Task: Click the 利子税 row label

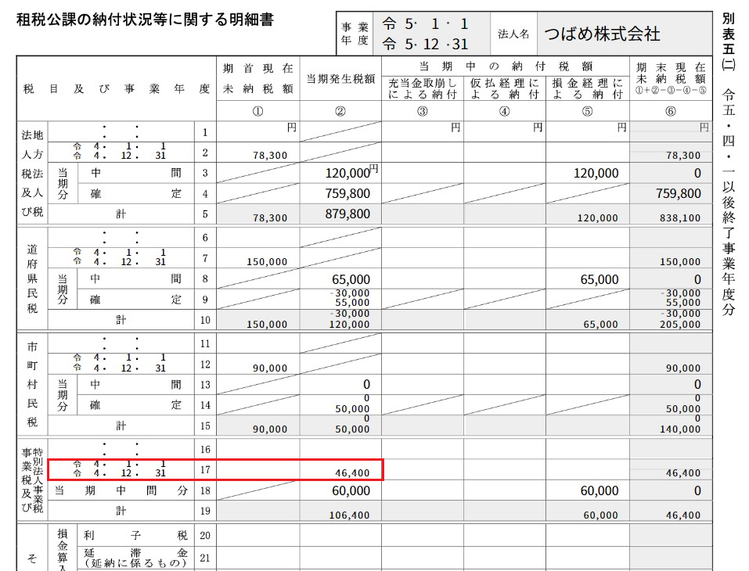Action: (135, 536)
